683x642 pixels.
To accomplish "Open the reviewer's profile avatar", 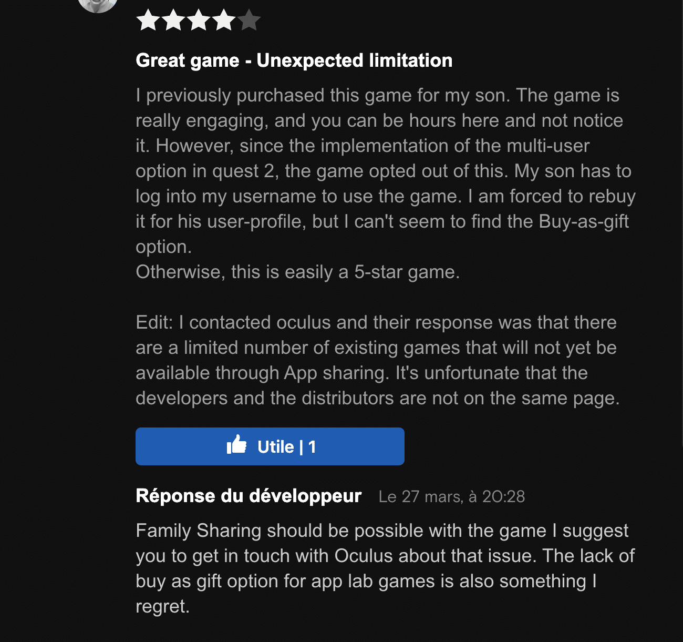I will [x=98, y=4].
